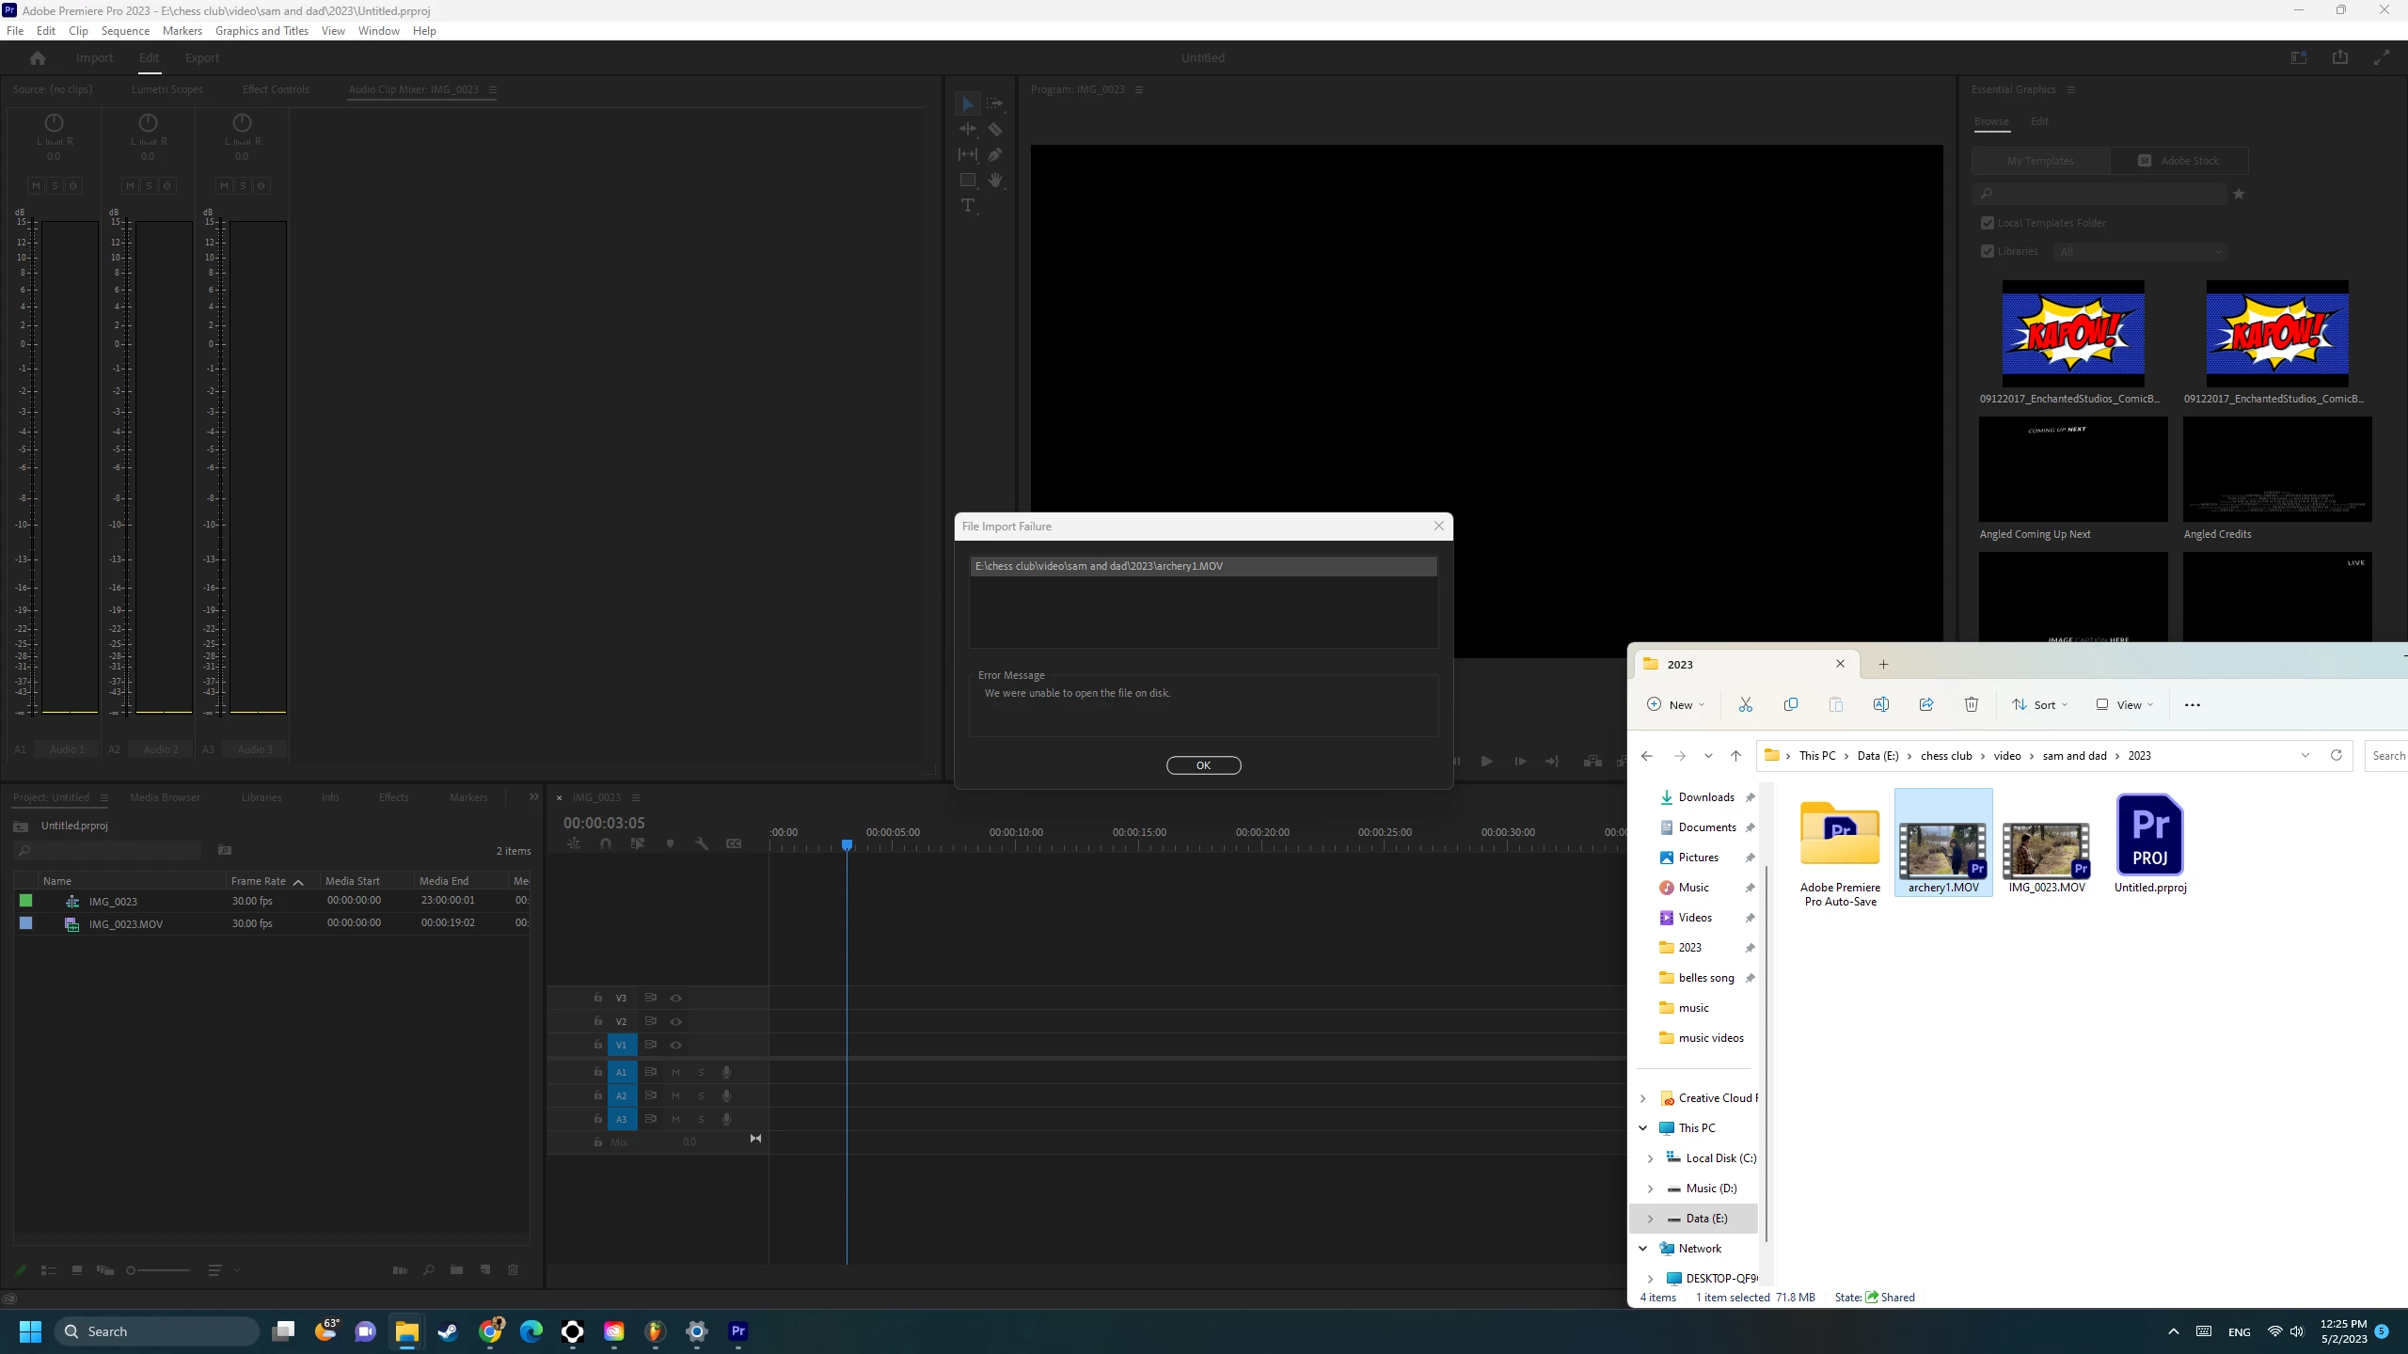The image size is (2408, 1354).
Task: Open the New dropdown in Explorer
Action: tap(1676, 705)
